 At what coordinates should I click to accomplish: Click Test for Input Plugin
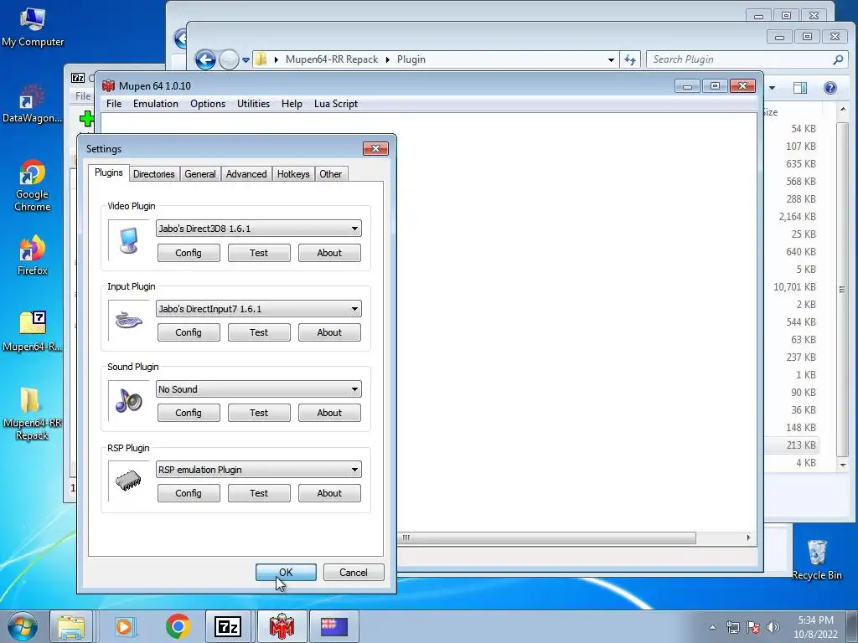tap(259, 332)
